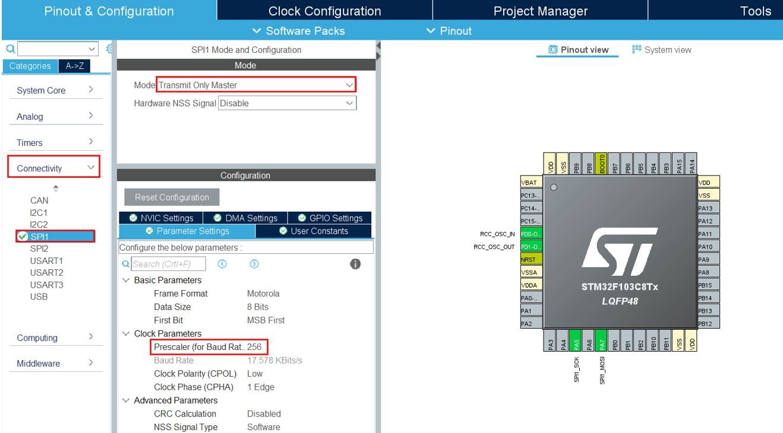
Task: Select USB in the Connectivity list
Action: (x=39, y=297)
